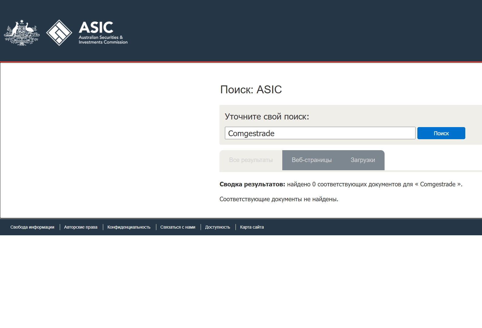
Task: Click the bold Сводка результатов text
Action: [252, 184]
